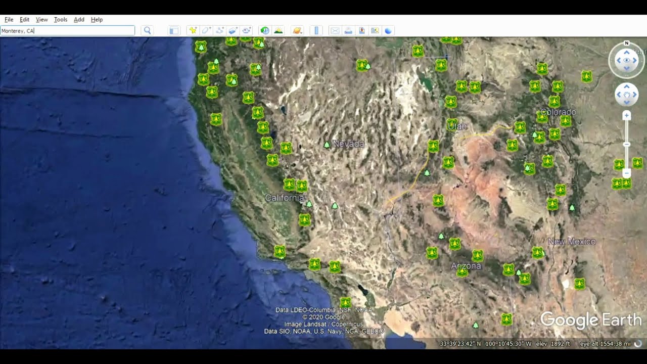Click the Record a Tour icon

pyautogui.click(x=246, y=31)
